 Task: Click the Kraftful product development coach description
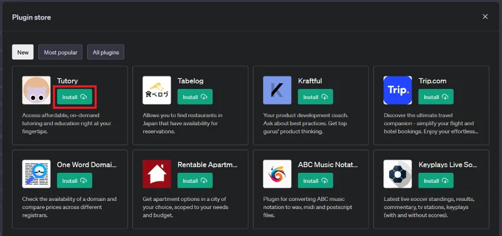(306, 123)
